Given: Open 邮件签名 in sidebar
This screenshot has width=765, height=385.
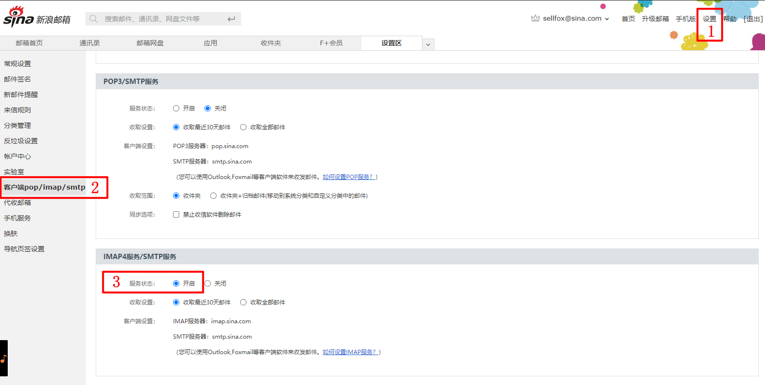Looking at the screenshot, I should (x=17, y=79).
